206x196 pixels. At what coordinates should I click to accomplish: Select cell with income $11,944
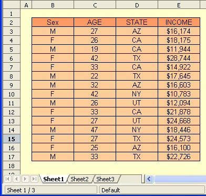179,49
